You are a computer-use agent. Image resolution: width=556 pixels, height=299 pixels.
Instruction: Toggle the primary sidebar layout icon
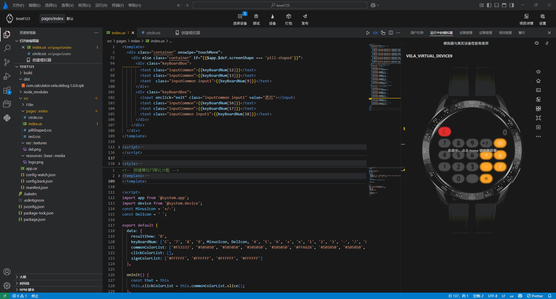(489, 5)
